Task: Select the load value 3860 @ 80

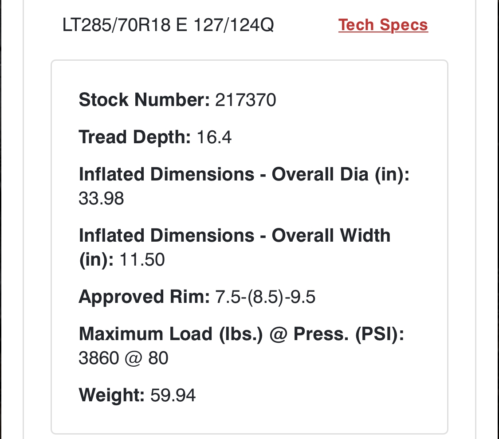Action: pos(123,358)
